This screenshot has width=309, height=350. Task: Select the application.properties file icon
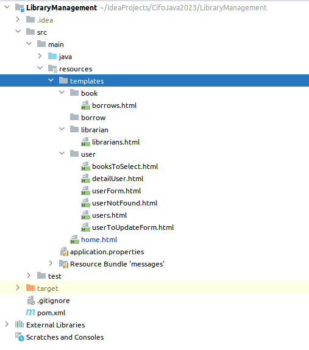tap(64, 252)
